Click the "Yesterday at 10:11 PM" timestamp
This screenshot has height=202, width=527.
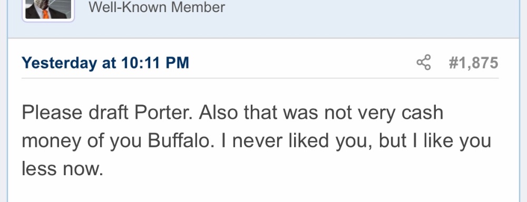[x=105, y=63]
